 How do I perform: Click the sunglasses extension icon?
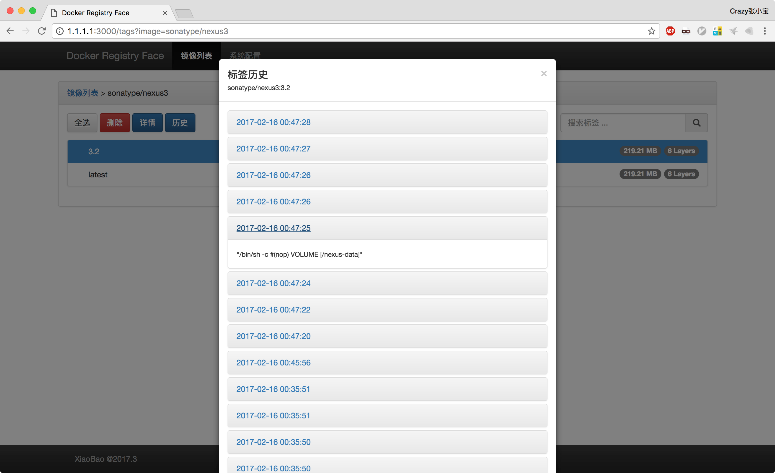click(x=686, y=31)
